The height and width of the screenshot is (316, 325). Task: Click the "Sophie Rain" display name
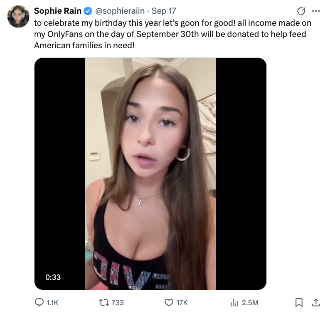[57, 11]
